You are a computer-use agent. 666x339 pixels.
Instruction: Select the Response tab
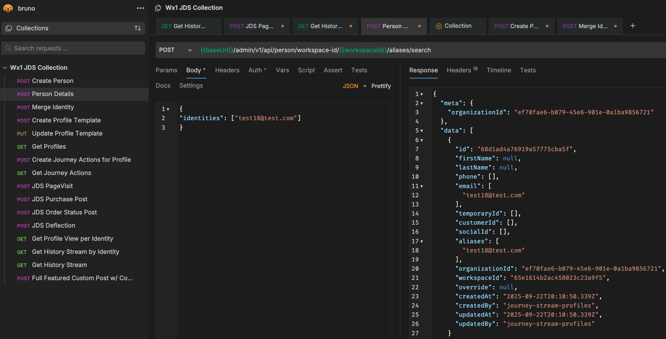[423, 70]
